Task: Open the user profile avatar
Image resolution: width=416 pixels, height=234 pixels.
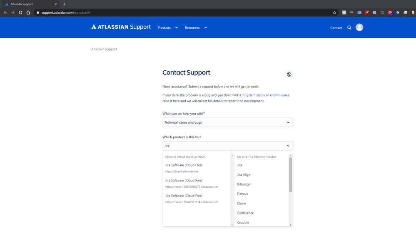Action: point(359,27)
